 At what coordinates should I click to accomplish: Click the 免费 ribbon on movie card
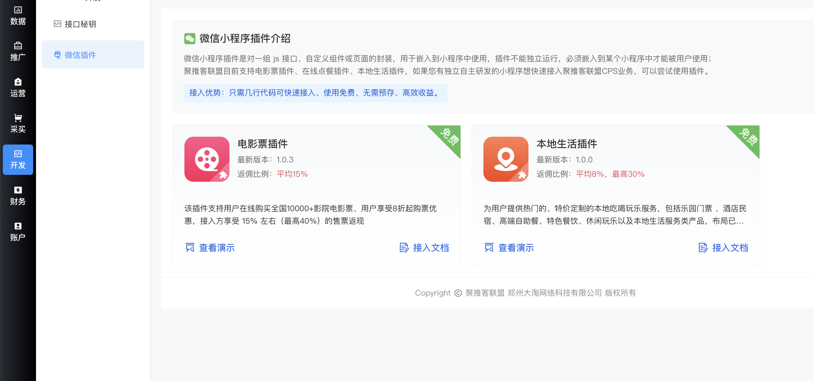click(449, 137)
